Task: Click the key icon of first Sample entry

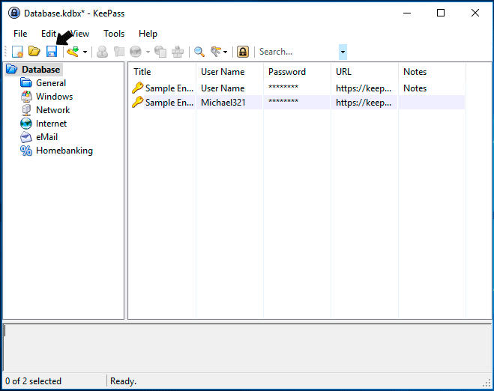Action: point(137,88)
